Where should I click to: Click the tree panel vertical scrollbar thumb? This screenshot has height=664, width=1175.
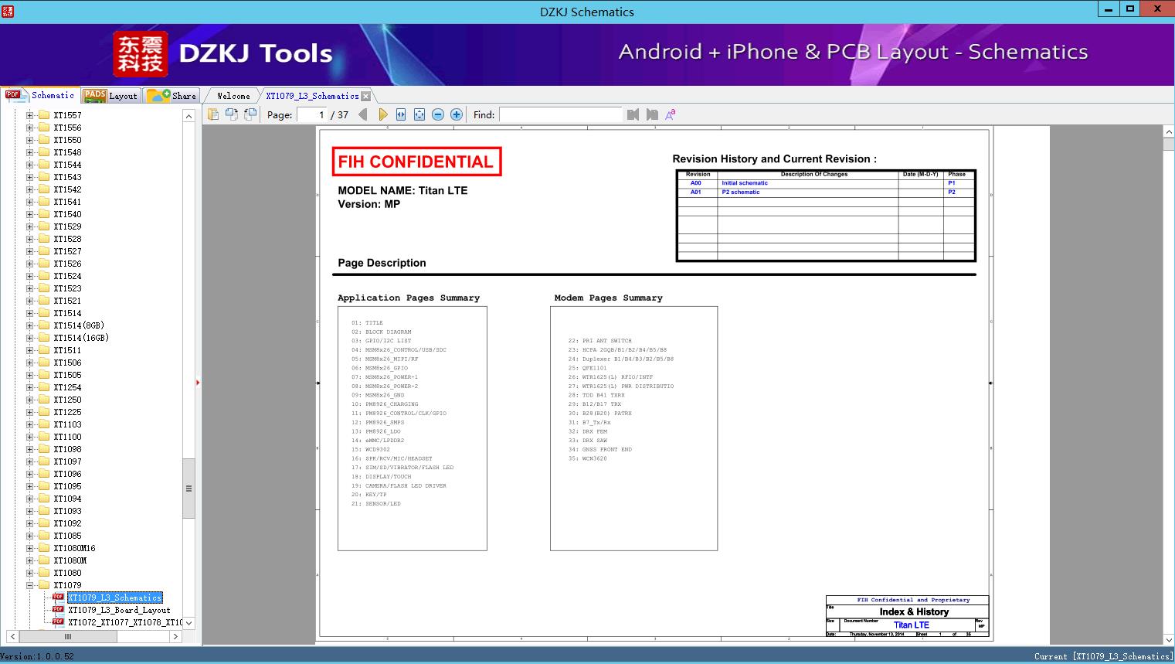188,489
